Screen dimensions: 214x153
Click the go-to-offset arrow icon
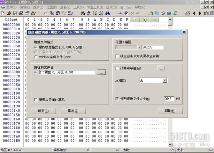point(120,13)
